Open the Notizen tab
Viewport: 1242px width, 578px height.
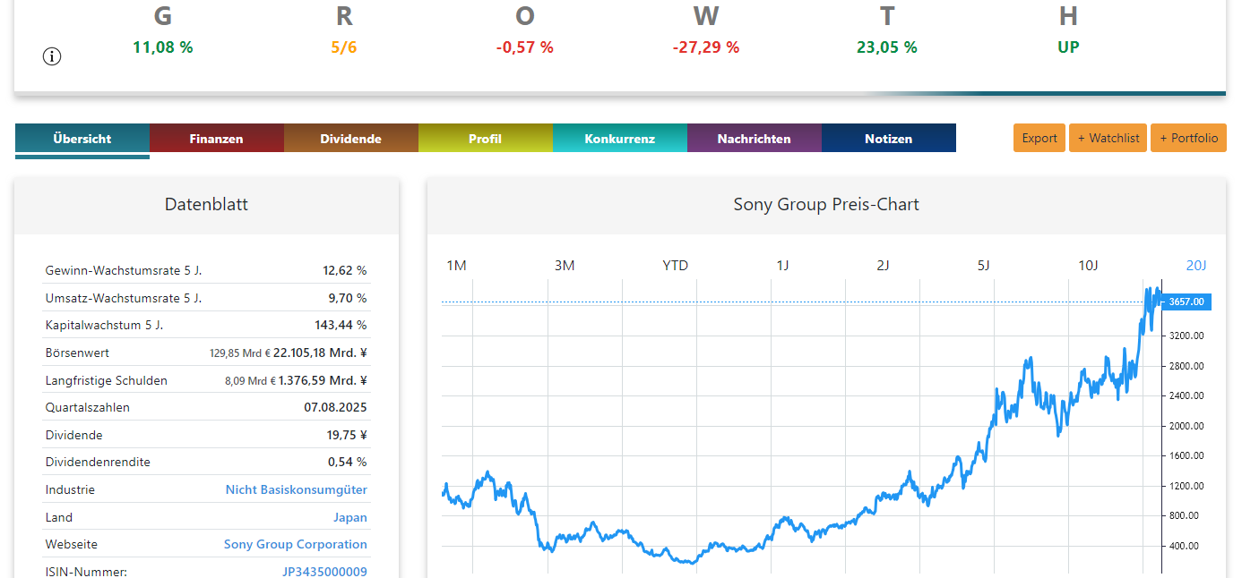(889, 139)
